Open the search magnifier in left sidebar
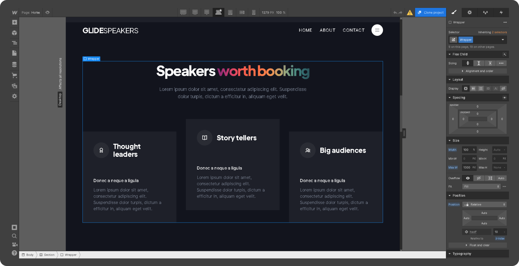This screenshot has width=519, height=266. [14, 236]
